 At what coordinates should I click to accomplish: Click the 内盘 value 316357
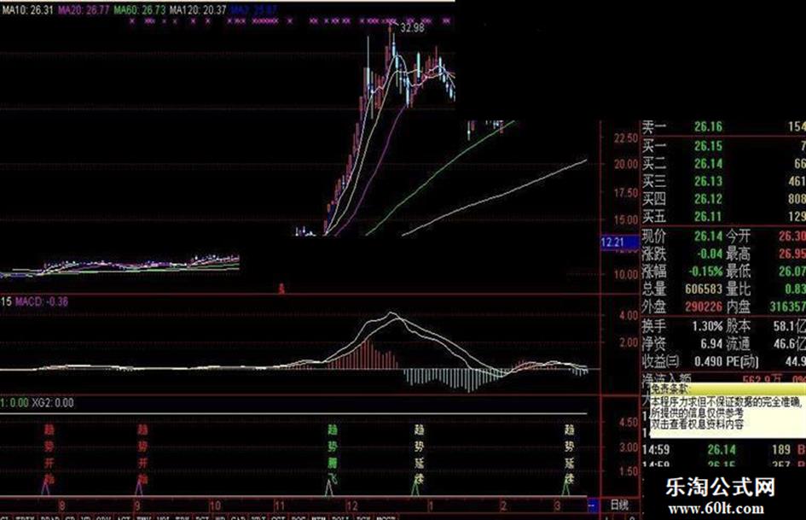point(787,307)
